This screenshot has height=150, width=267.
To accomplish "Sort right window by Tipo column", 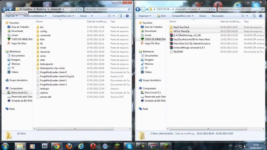I will click(246, 22).
